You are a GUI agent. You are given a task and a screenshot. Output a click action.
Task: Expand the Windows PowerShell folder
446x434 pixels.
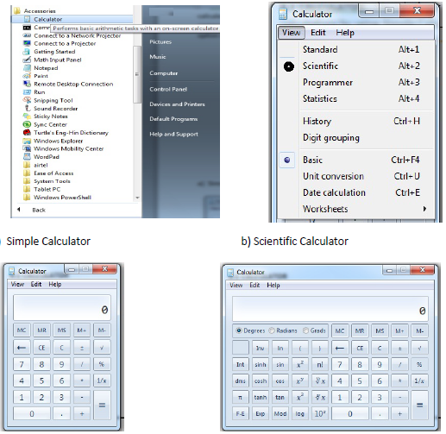click(x=57, y=198)
